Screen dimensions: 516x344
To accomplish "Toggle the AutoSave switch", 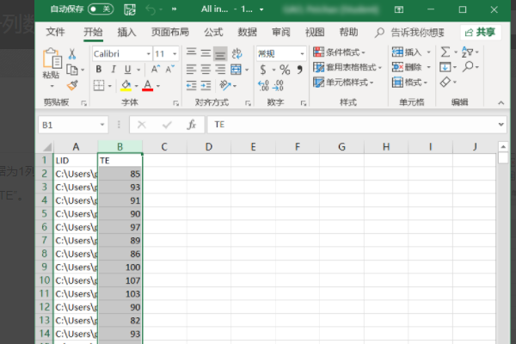I will tap(101, 9).
